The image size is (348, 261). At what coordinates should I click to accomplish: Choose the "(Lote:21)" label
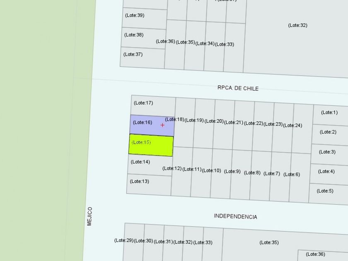pyautogui.click(x=234, y=123)
